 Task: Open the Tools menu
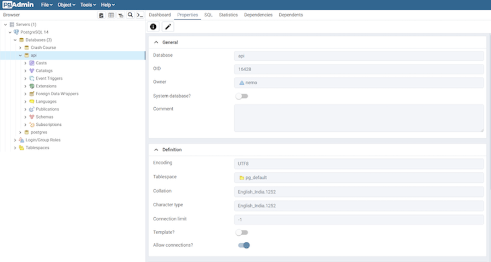[x=88, y=5]
